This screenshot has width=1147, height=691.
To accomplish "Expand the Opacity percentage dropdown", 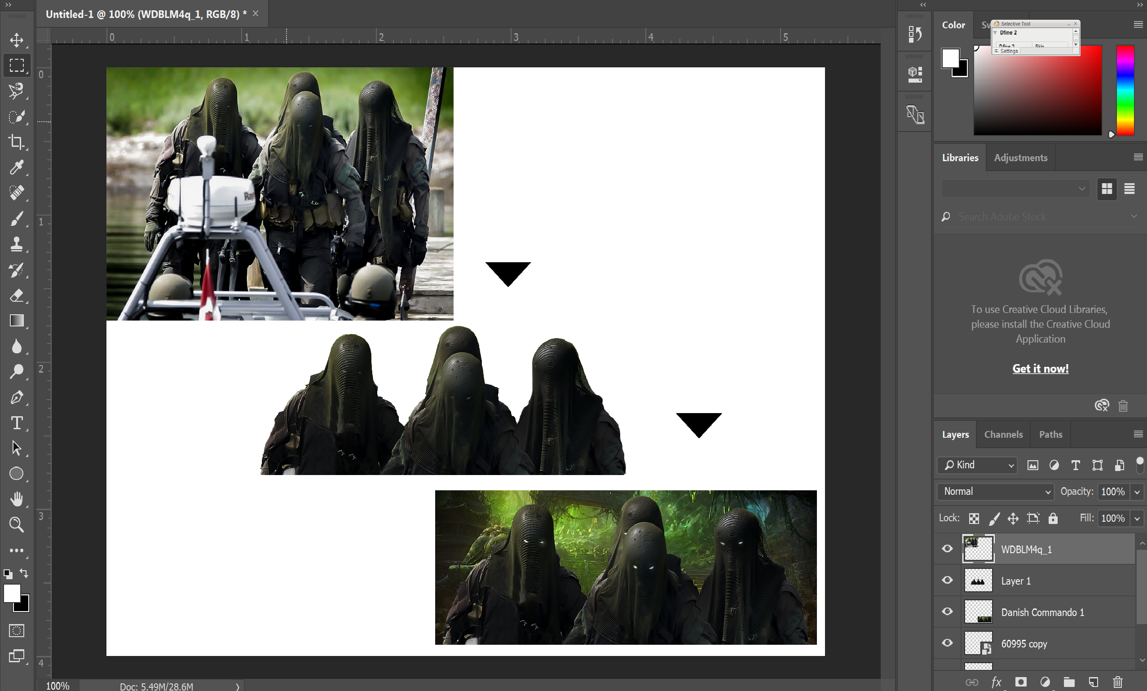I will (x=1138, y=491).
